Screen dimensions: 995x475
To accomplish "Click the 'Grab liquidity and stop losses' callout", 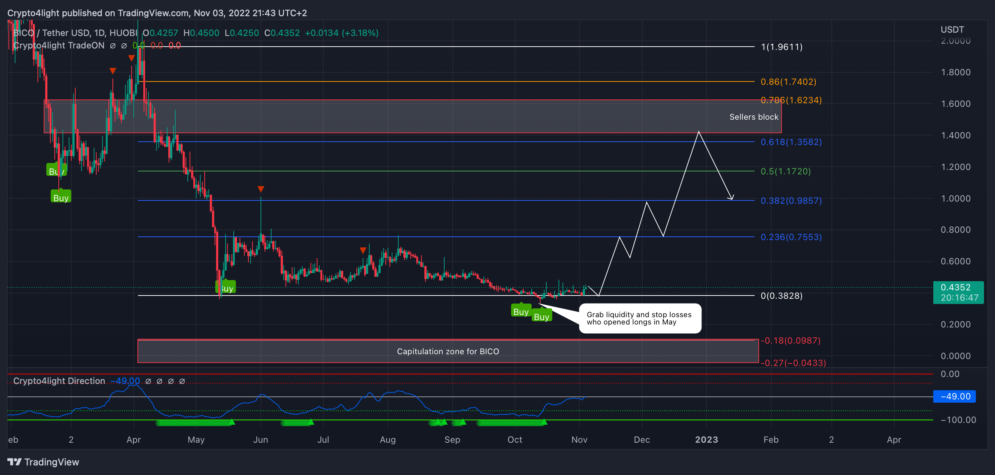I will coord(640,318).
